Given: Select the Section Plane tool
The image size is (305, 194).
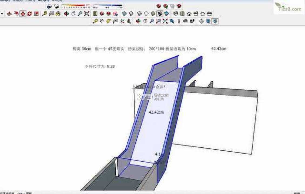Looking at the screenshot, I should click(201, 21).
